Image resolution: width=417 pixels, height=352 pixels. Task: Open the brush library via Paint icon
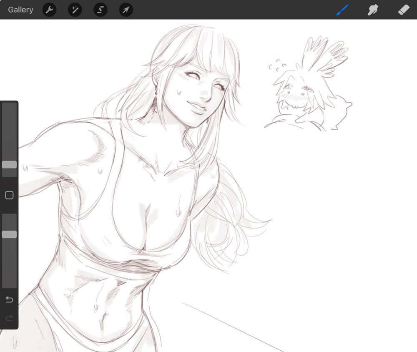342,10
